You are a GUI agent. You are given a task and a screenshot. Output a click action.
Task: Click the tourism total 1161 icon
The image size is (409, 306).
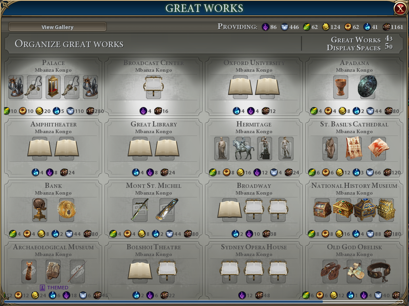click(x=386, y=27)
